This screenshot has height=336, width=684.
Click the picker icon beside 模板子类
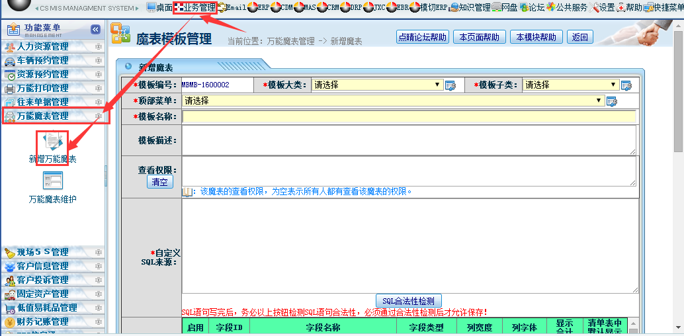tap(626, 85)
